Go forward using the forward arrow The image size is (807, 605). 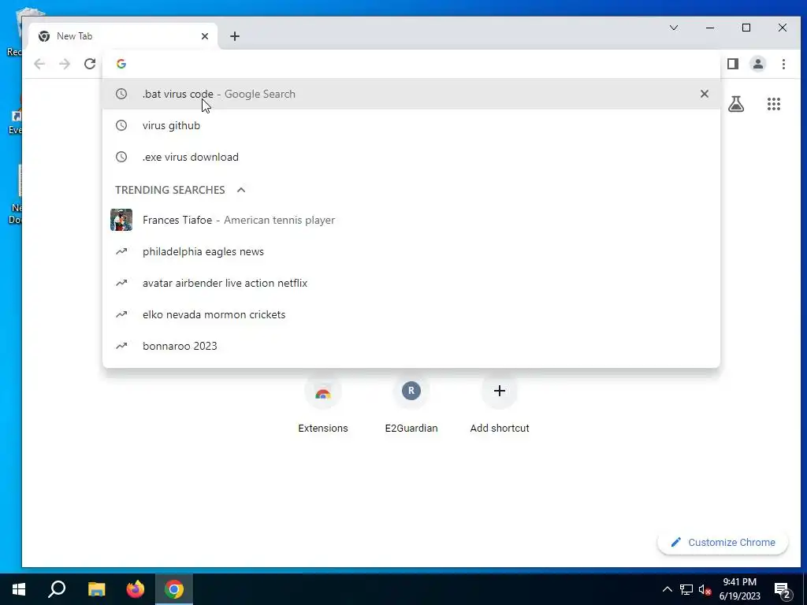(x=65, y=64)
